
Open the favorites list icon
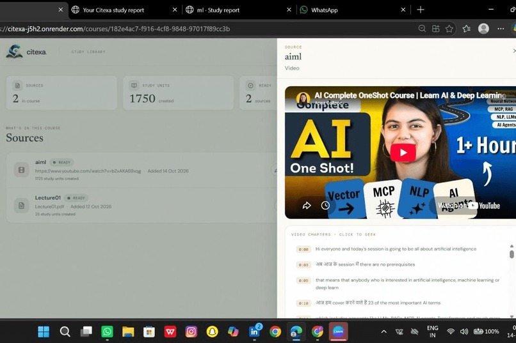coord(466,29)
